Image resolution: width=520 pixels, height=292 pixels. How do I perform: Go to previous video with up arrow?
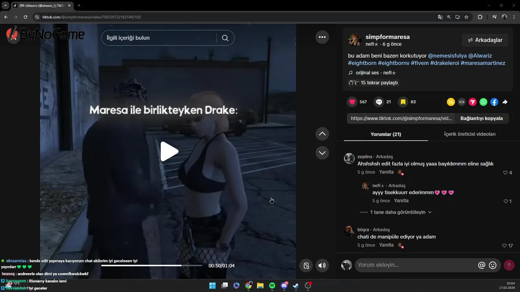[322, 133]
